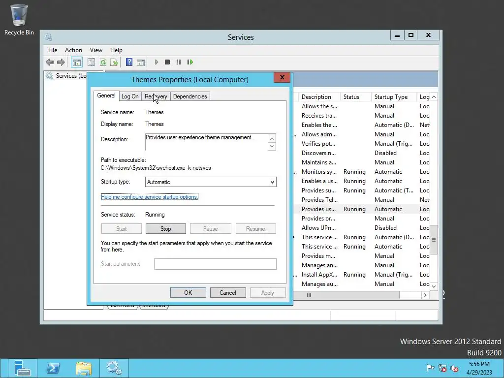Click the Stop Service square icon
This screenshot has width=504, height=378.
point(167,62)
